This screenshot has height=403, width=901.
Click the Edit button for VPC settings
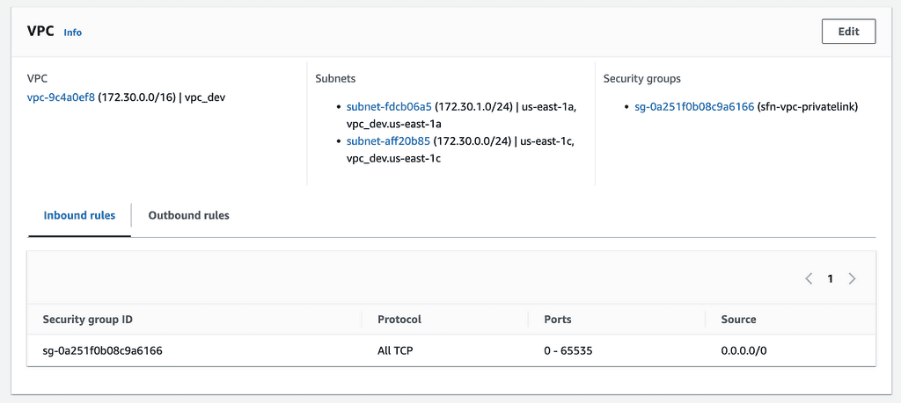pos(848,32)
